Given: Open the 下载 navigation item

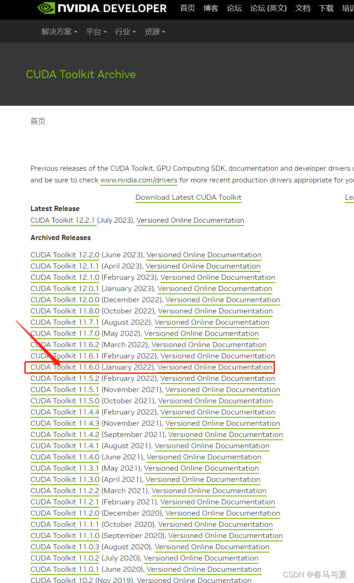Looking at the screenshot, I should coord(326,8).
